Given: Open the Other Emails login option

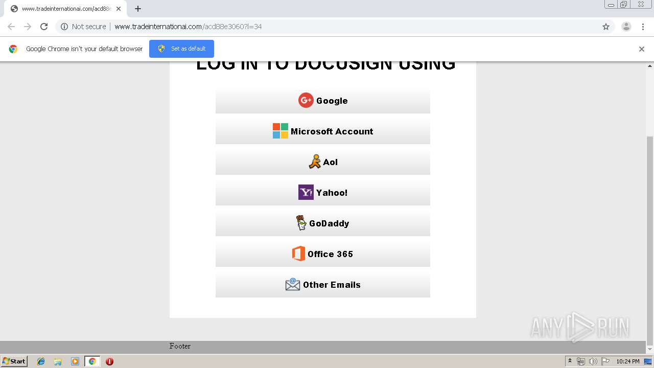Looking at the screenshot, I should tap(322, 285).
